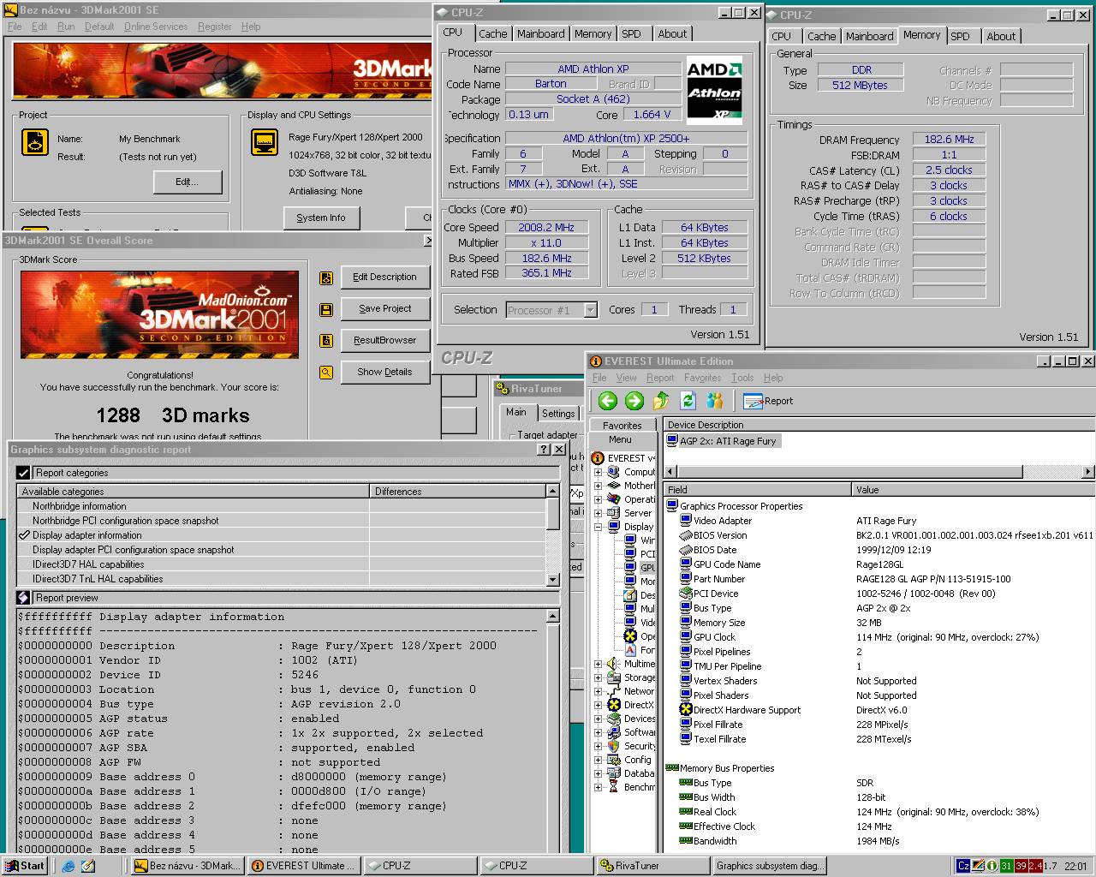Open the Tools menu in EVEREST
Image resolution: width=1096 pixels, height=877 pixels.
pos(742,378)
